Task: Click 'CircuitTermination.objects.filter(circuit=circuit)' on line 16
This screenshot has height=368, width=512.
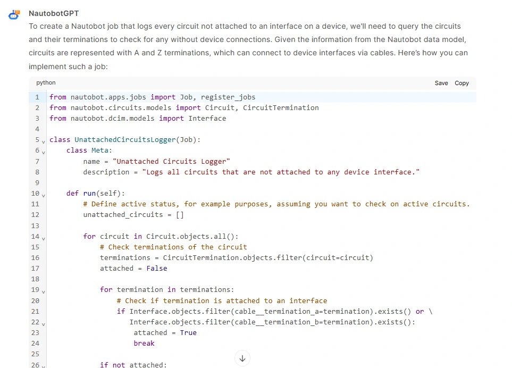Action: click(x=268, y=257)
